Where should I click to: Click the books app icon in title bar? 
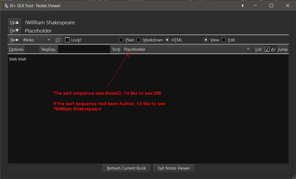pos(5,6)
